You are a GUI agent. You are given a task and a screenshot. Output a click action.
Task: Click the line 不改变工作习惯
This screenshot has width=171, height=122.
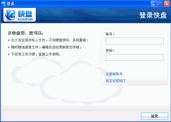pyautogui.click(x=34, y=54)
